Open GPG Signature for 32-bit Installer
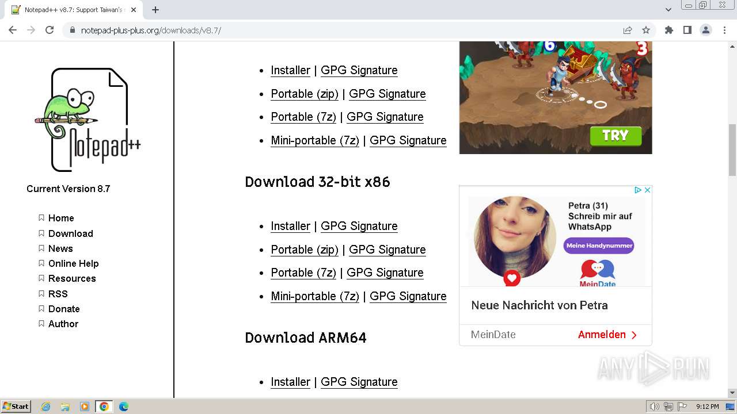The height and width of the screenshot is (414, 737). coord(359,226)
